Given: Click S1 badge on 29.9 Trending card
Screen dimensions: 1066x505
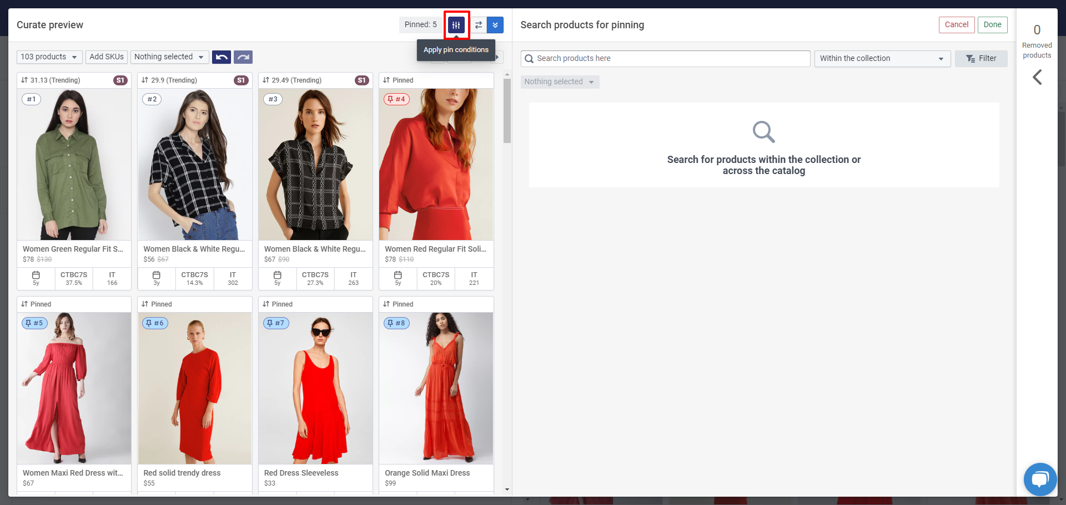Looking at the screenshot, I should click(241, 80).
